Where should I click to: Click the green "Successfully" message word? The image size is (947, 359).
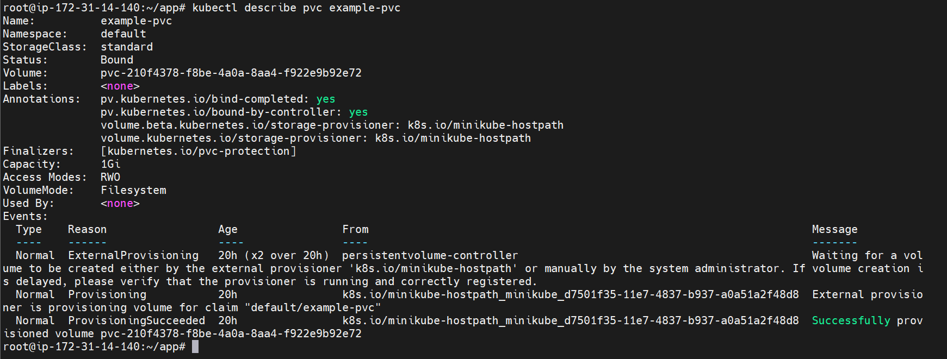(851, 320)
